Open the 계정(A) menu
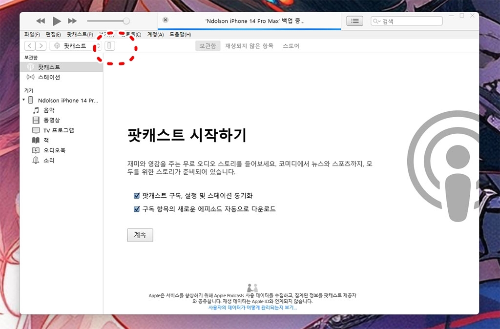Image resolution: width=500 pixels, height=329 pixels. (155, 35)
